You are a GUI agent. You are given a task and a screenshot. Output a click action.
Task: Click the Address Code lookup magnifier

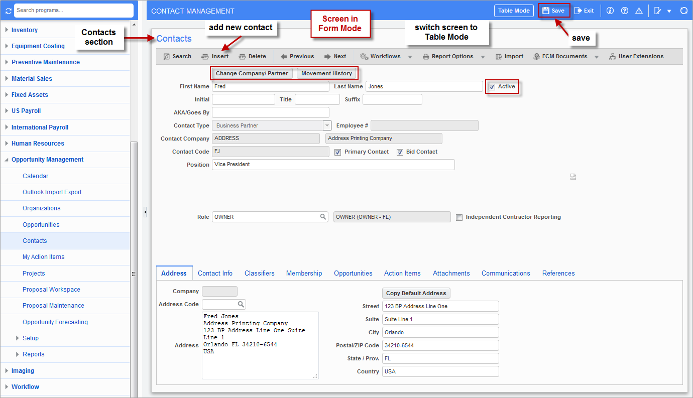pos(241,304)
